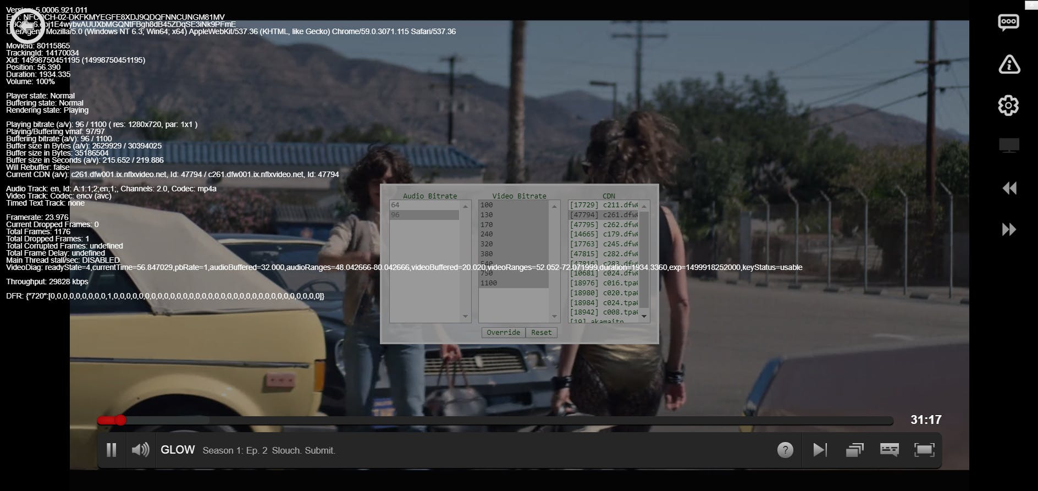
Task: Click the chat bubble icon in sidebar
Action: tap(1008, 23)
